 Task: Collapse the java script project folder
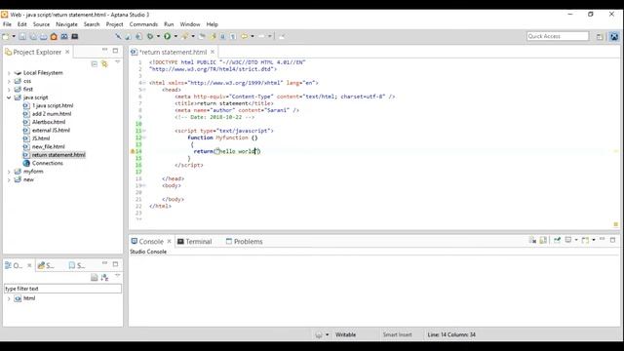(x=9, y=97)
